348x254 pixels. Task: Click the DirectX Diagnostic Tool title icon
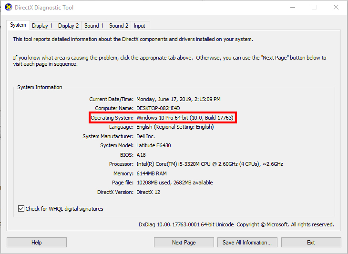[x=9, y=7]
